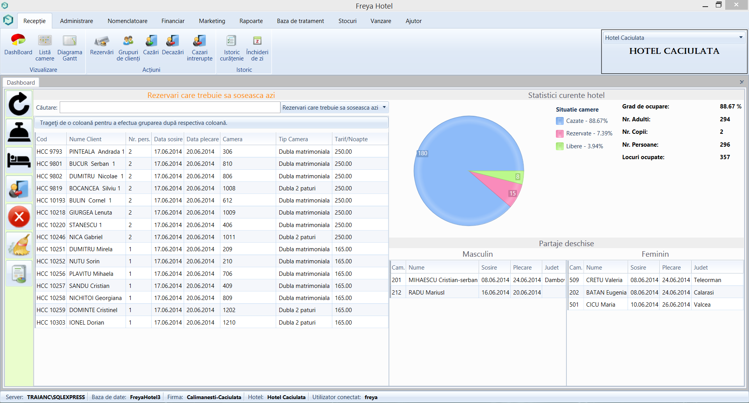Open the Rapoarte ribbon tab
This screenshot has height=403, width=749.
click(251, 21)
